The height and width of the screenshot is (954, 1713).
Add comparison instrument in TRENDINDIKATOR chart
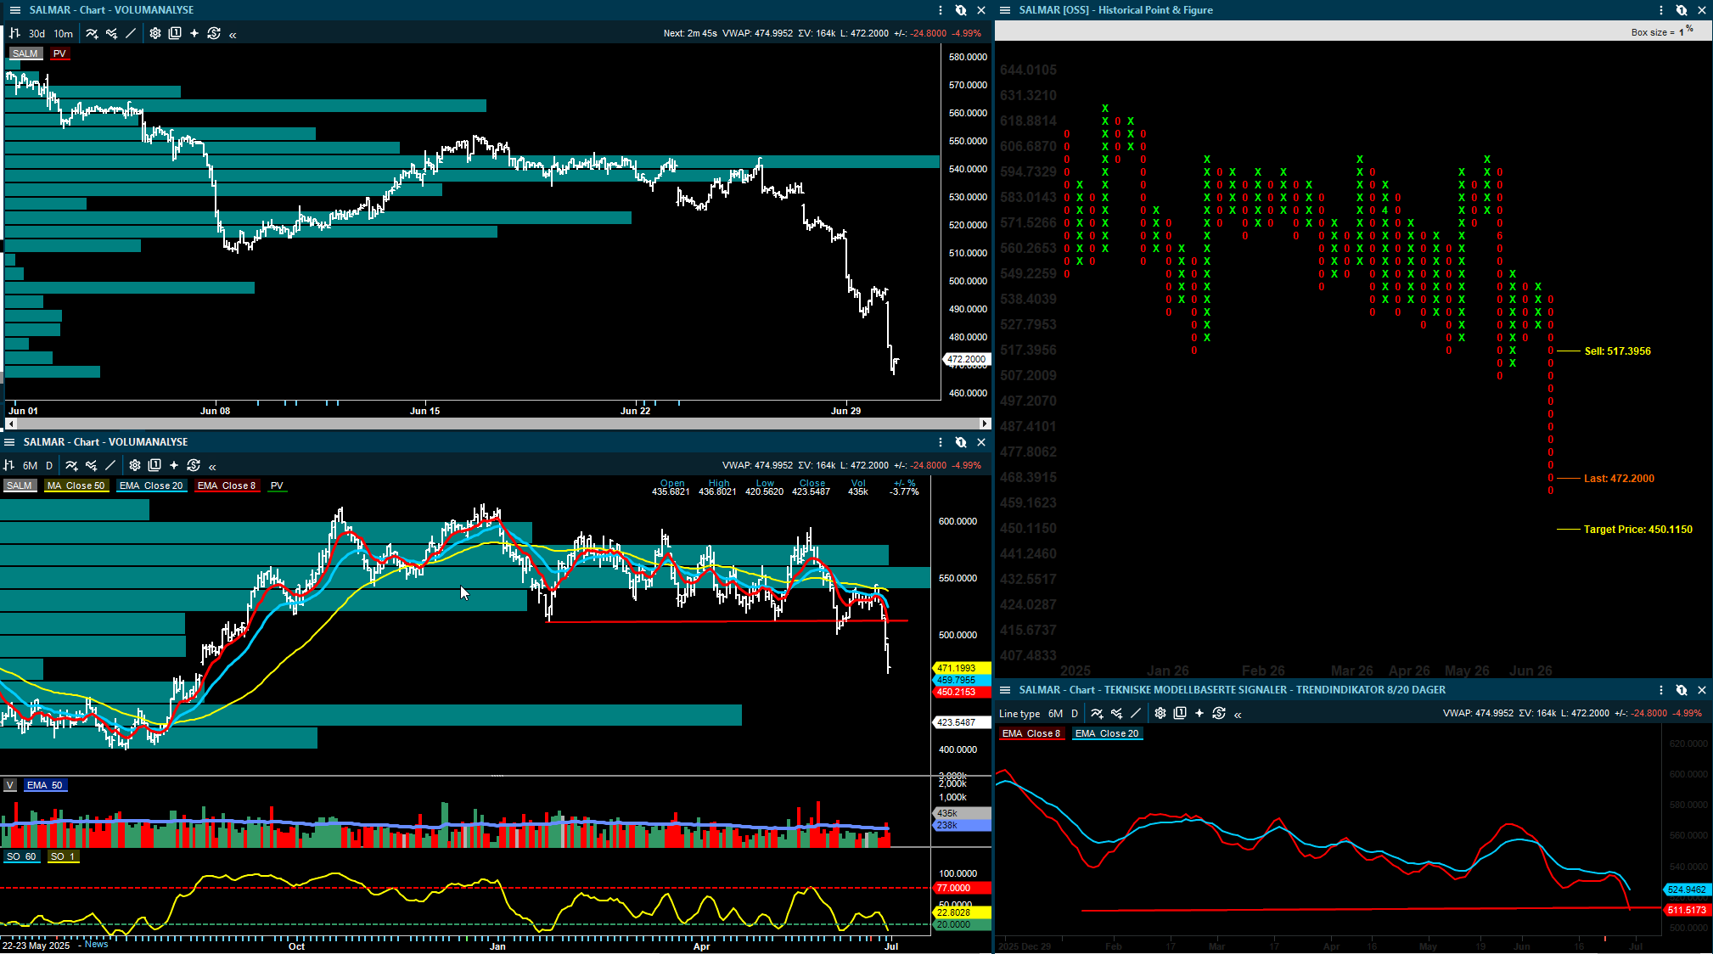click(x=1116, y=714)
